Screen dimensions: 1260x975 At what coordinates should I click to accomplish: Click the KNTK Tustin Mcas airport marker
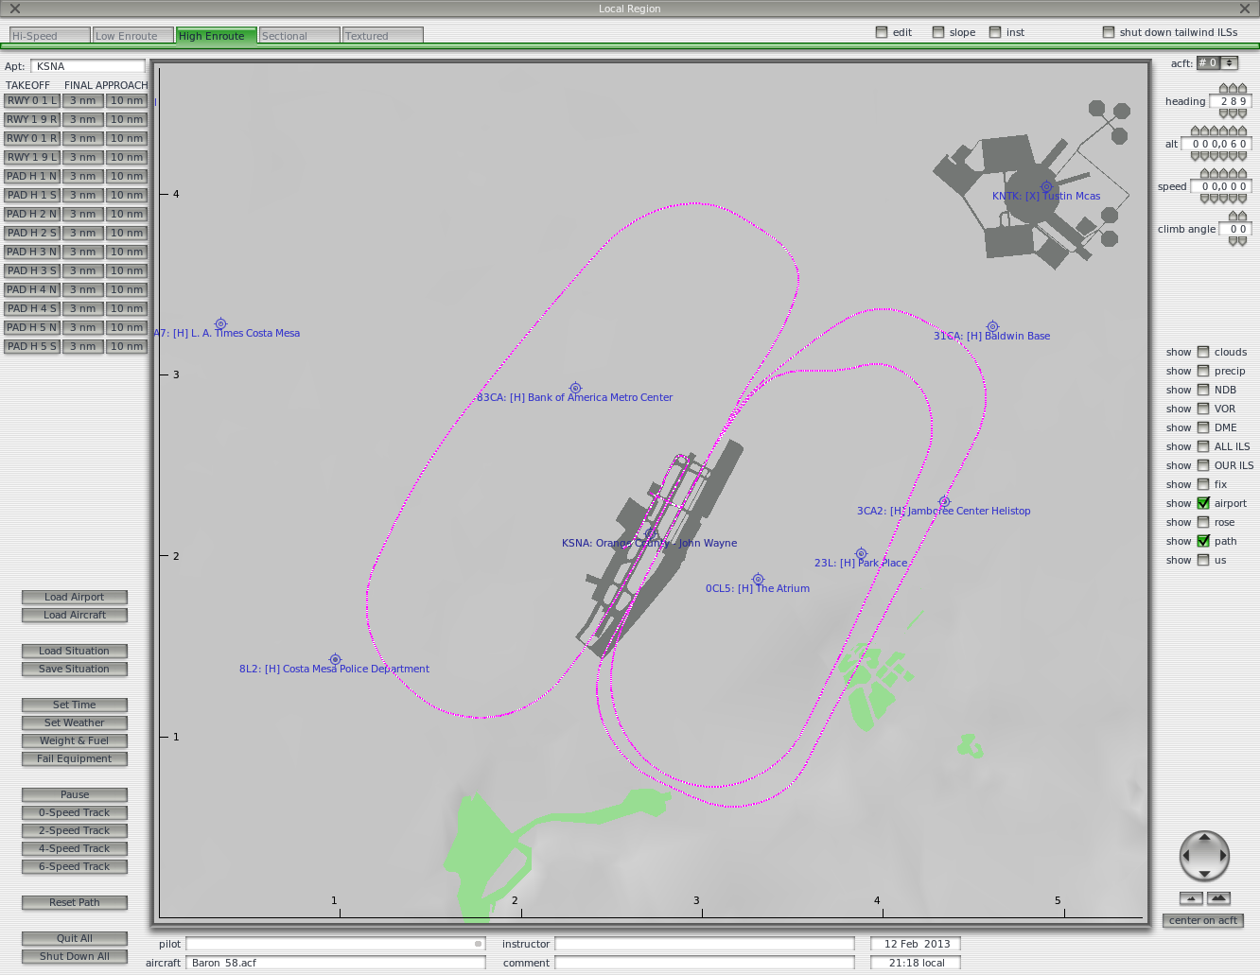point(1046,186)
